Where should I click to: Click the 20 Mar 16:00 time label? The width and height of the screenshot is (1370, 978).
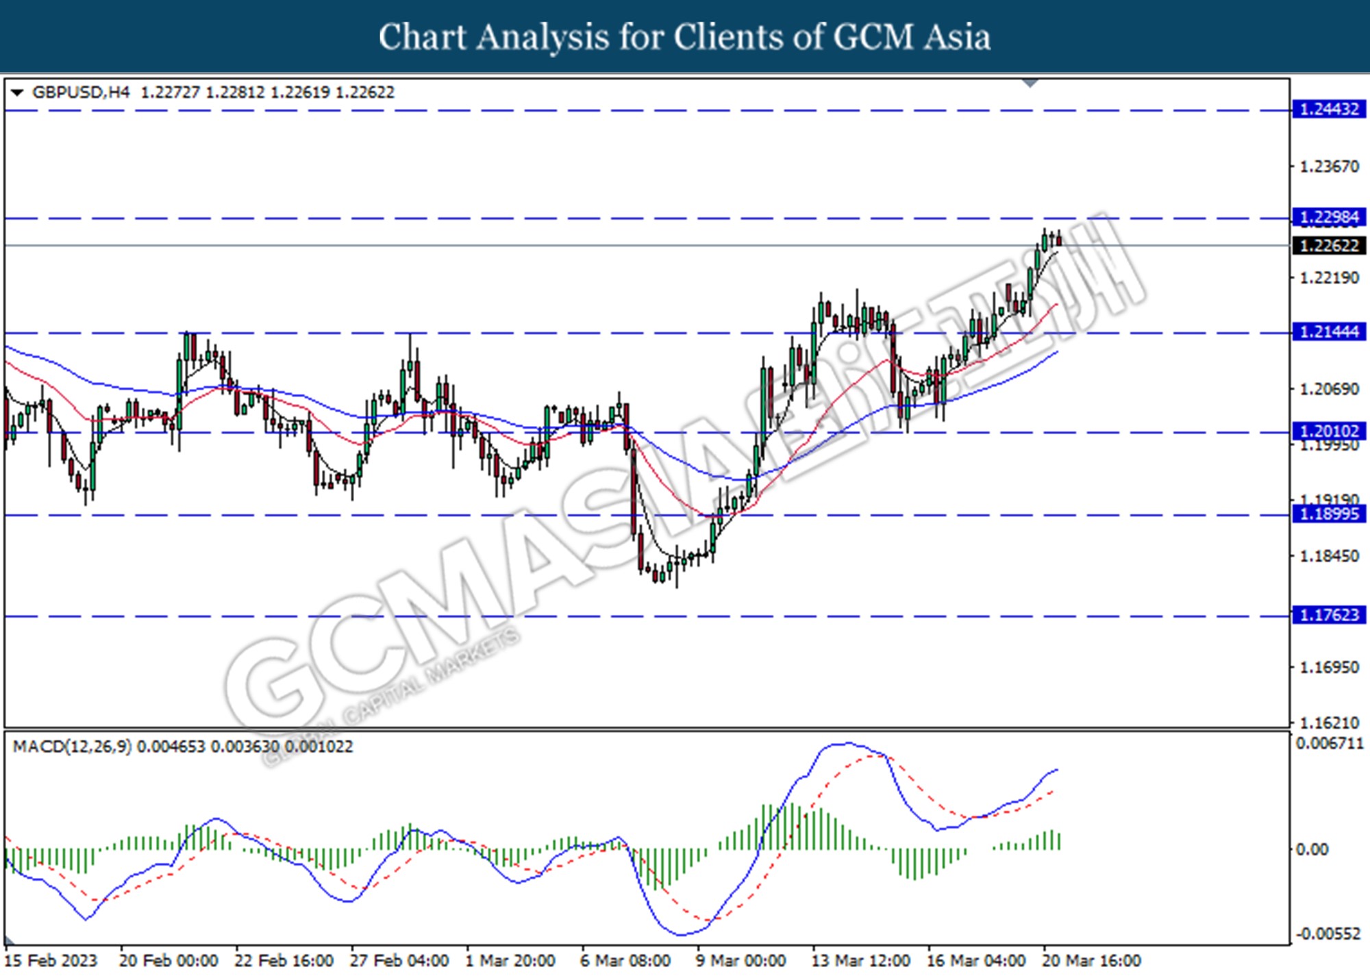[x=1092, y=961]
